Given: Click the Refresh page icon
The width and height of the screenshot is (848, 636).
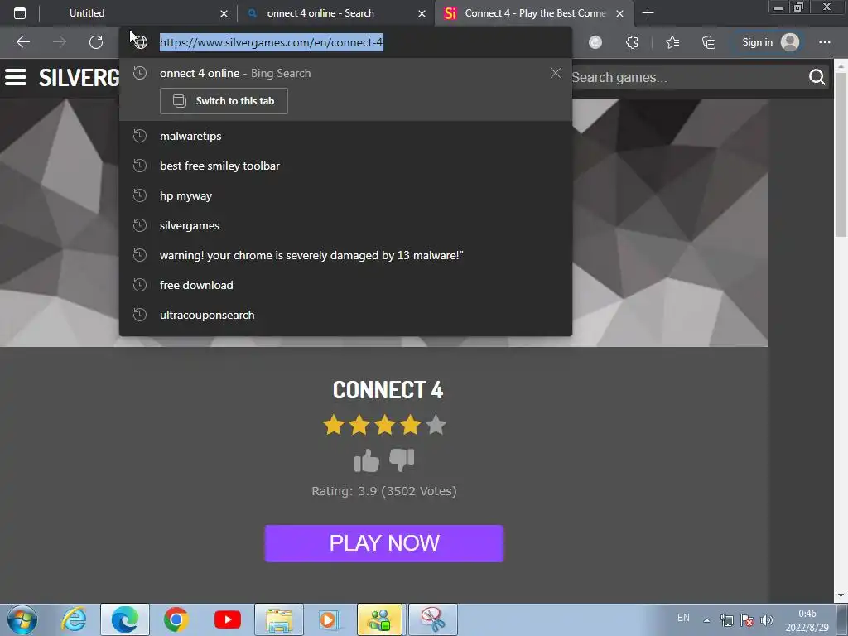Looking at the screenshot, I should 96,42.
